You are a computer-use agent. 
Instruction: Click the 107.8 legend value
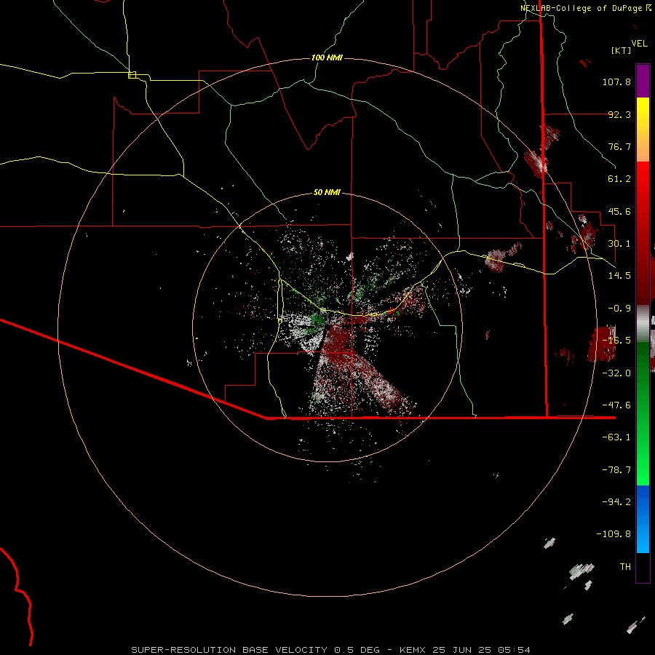pyautogui.click(x=616, y=82)
